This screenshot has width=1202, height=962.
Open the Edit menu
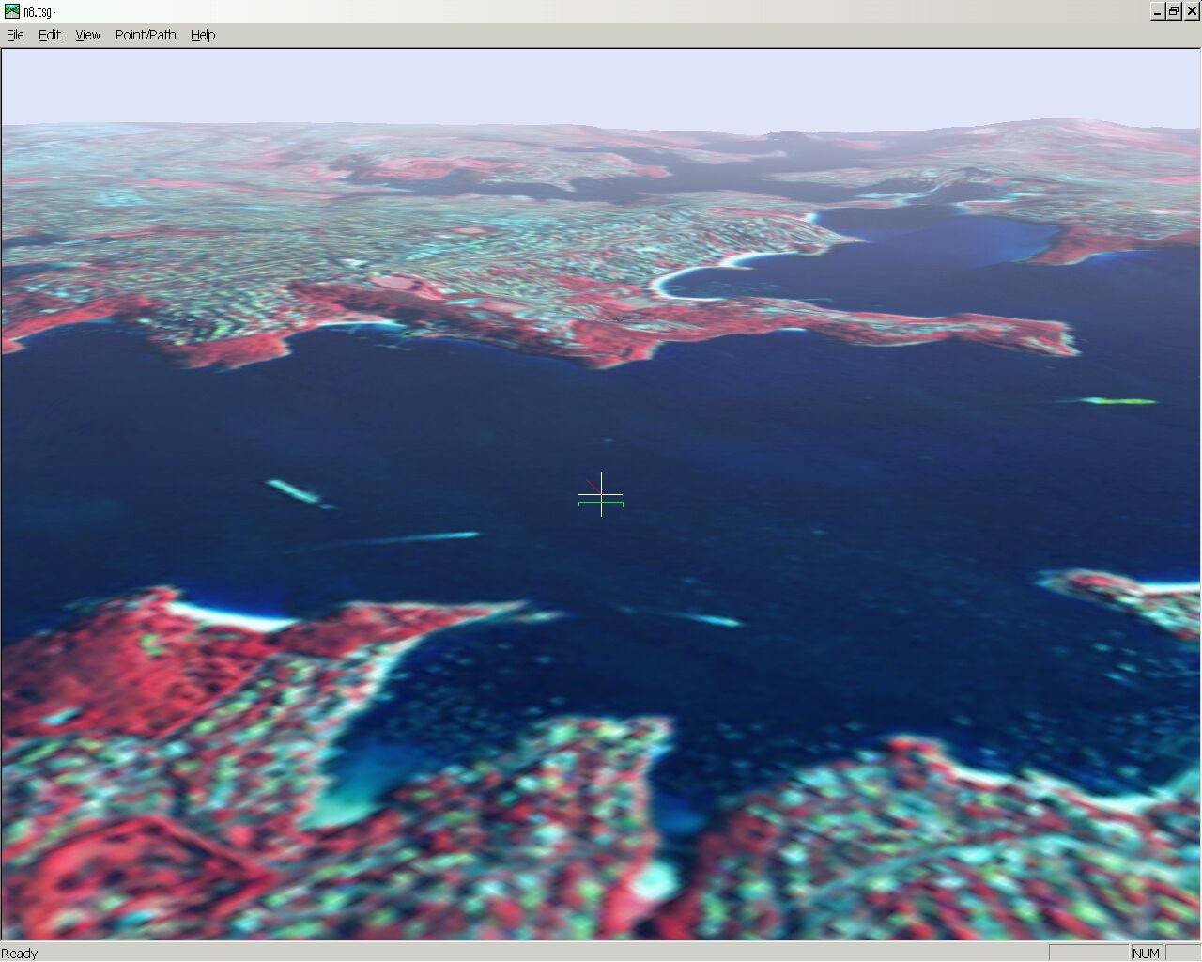[x=50, y=35]
